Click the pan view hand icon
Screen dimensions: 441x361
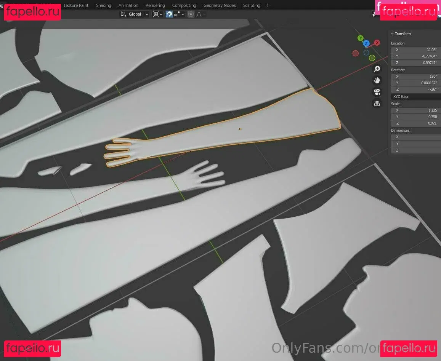(x=377, y=80)
